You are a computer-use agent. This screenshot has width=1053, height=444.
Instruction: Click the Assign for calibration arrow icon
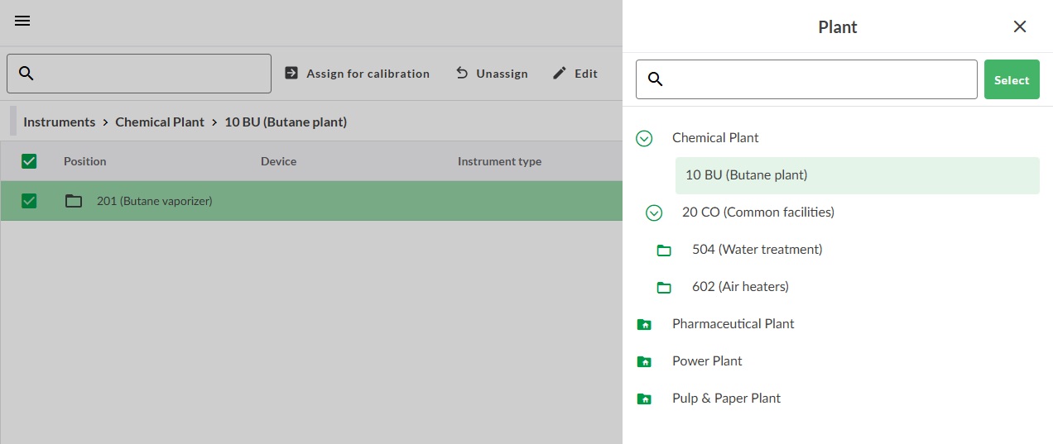[291, 73]
